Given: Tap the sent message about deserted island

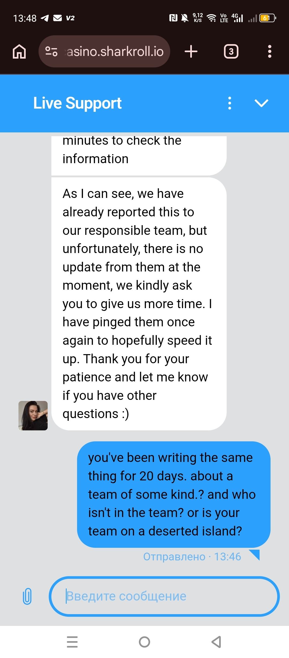Looking at the screenshot, I should tap(174, 494).
